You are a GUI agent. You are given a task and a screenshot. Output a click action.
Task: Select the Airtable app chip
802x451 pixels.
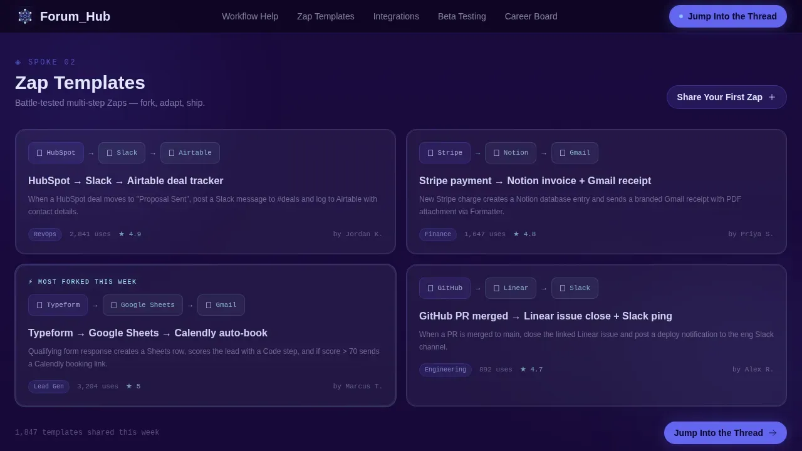click(190, 153)
